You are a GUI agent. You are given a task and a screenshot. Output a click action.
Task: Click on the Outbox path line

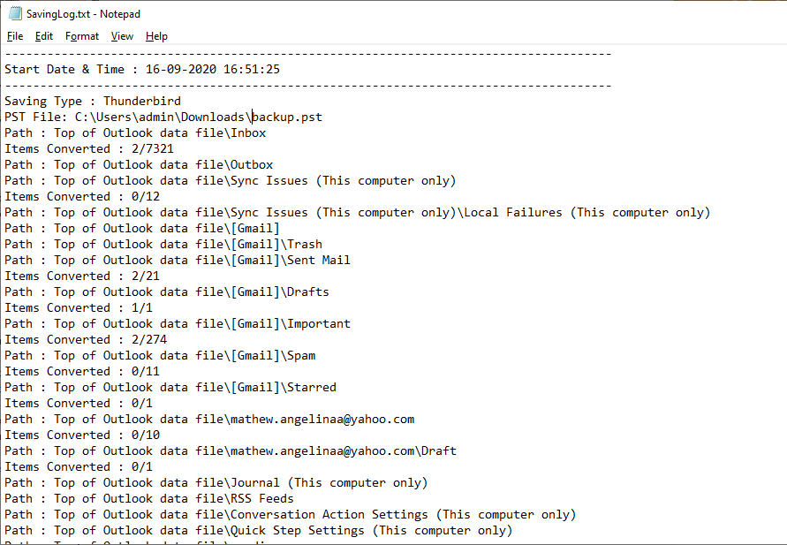139,164
